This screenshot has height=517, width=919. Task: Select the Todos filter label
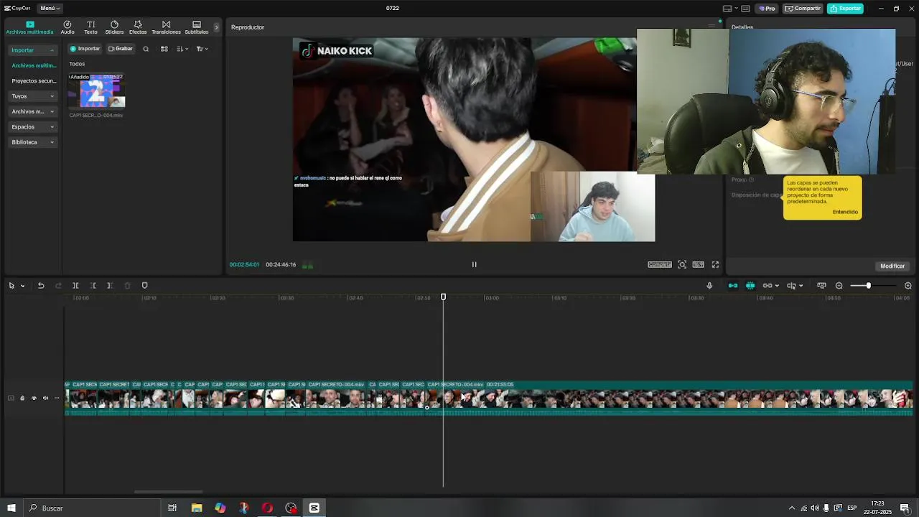pyautogui.click(x=77, y=64)
